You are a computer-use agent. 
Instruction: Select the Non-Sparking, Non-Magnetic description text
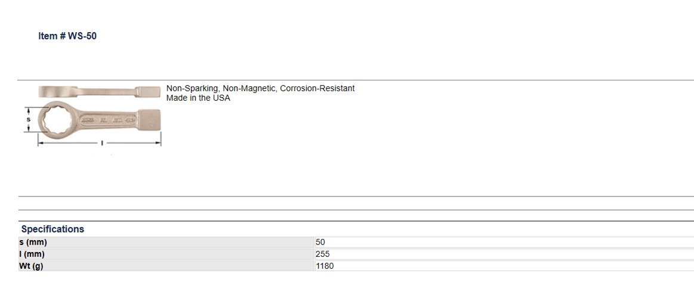tap(260, 88)
